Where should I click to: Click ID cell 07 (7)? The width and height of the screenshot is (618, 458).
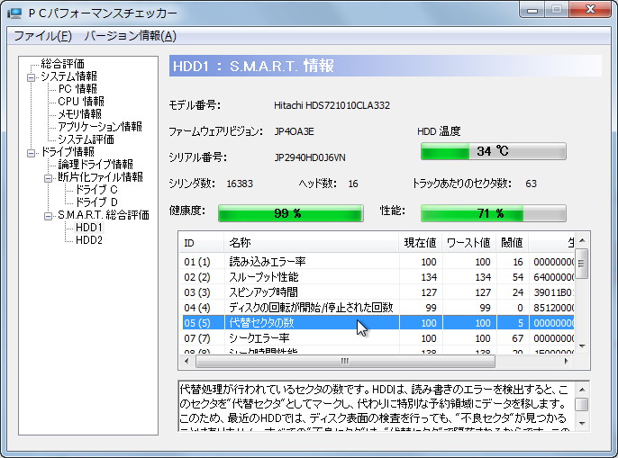pyautogui.click(x=197, y=338)
